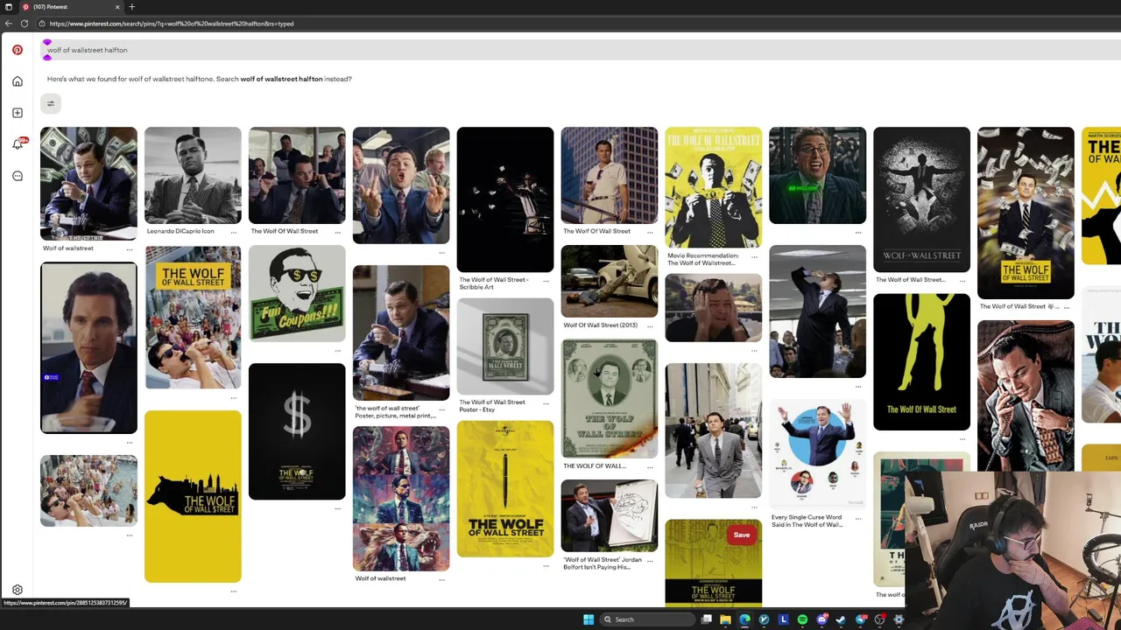Click the Pinterest logo in the sidebar
The width and height of the screenshot is (1121, 630).
click(x=18, y=50)
